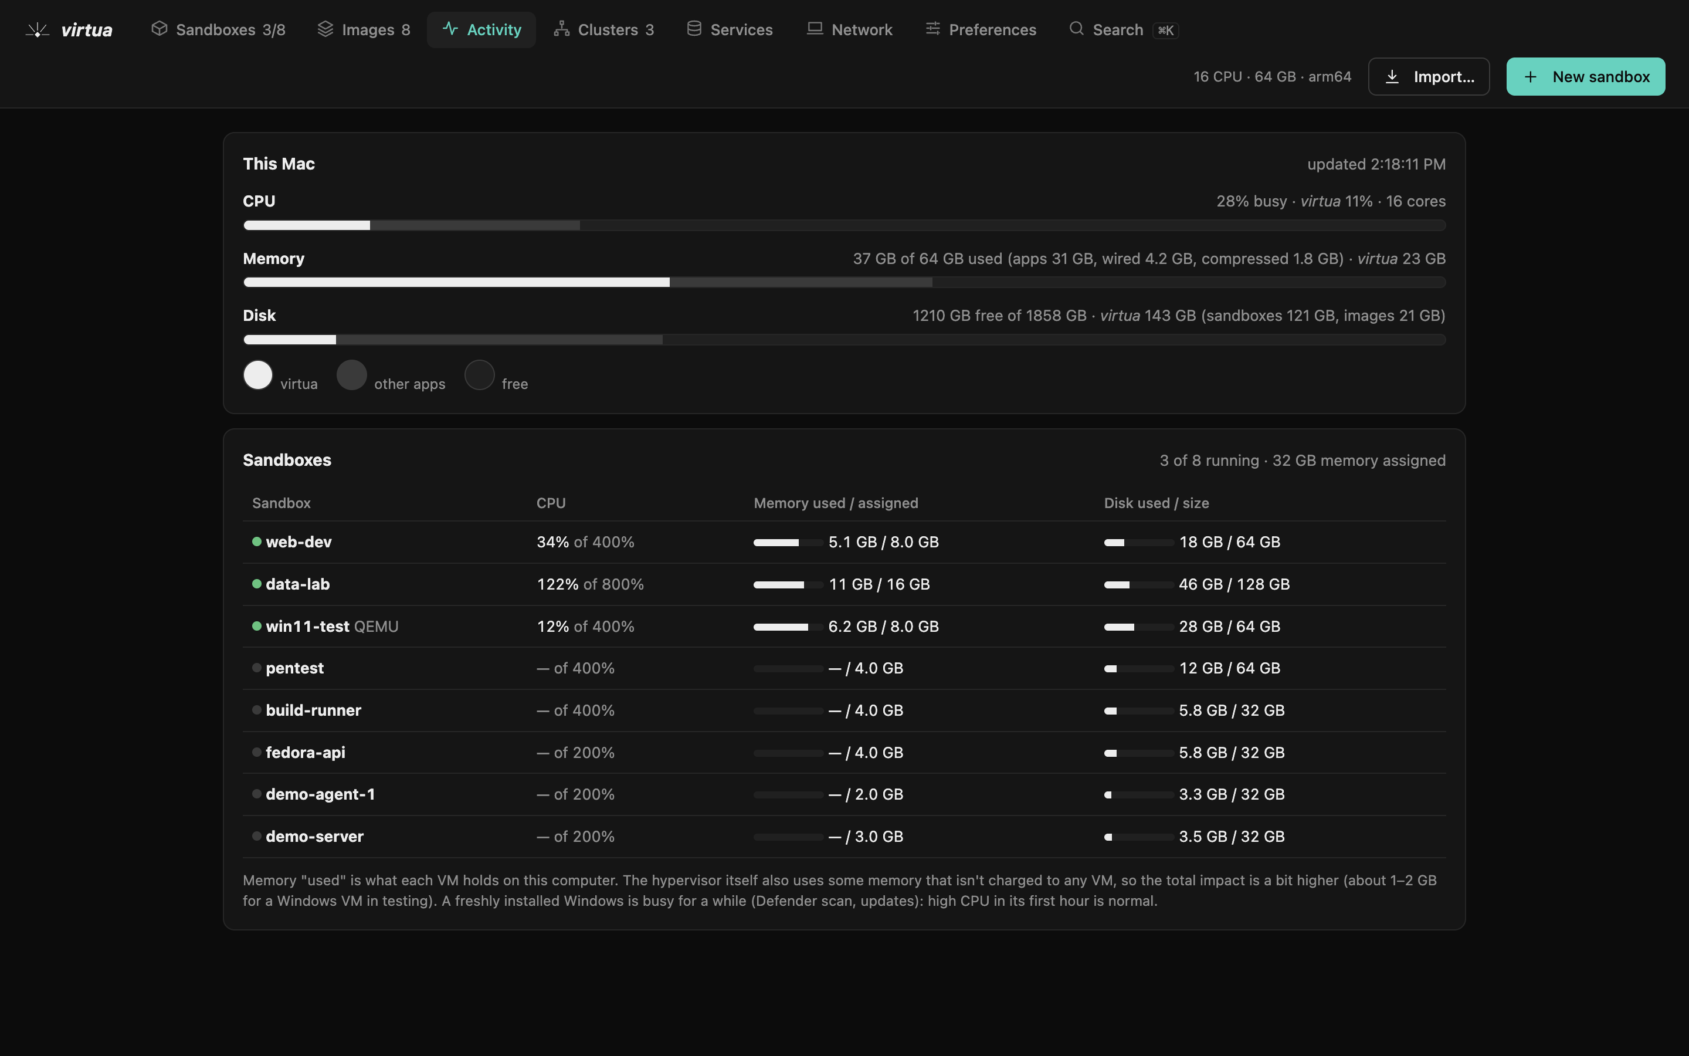The image size is (1689, 1056).
Task: Click the Sandboxes cube icon
Action: tap(159, 29)
